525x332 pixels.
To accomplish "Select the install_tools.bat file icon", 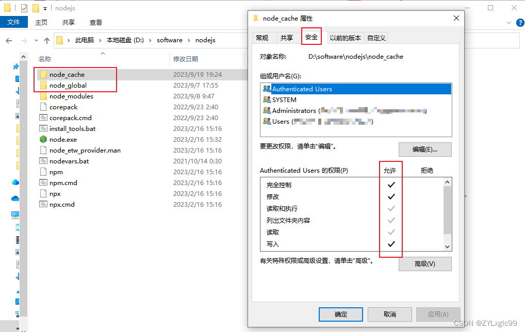I will pyautogui.click(x=43, y=128).
